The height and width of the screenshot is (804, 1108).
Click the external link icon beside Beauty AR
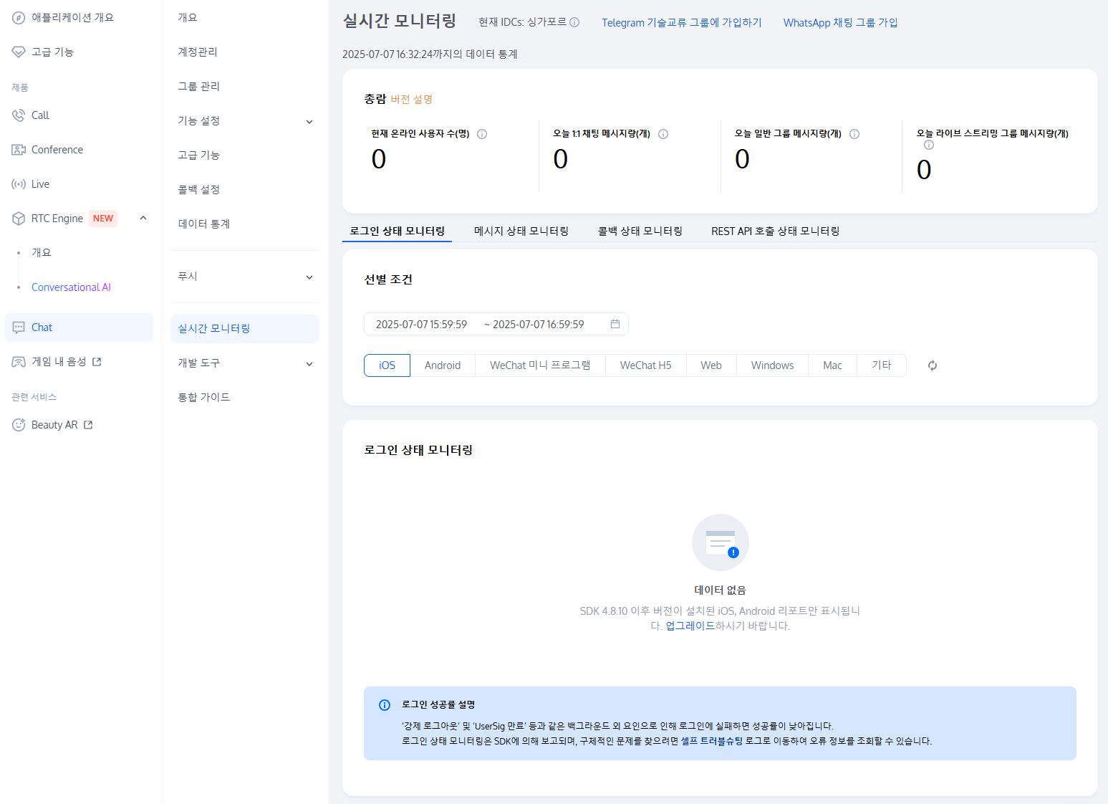[x=88, y=425]
